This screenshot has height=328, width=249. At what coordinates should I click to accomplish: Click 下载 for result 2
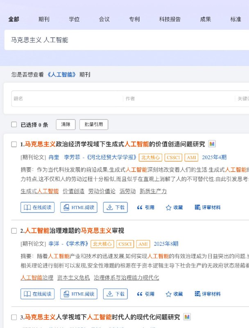[115, 294]
